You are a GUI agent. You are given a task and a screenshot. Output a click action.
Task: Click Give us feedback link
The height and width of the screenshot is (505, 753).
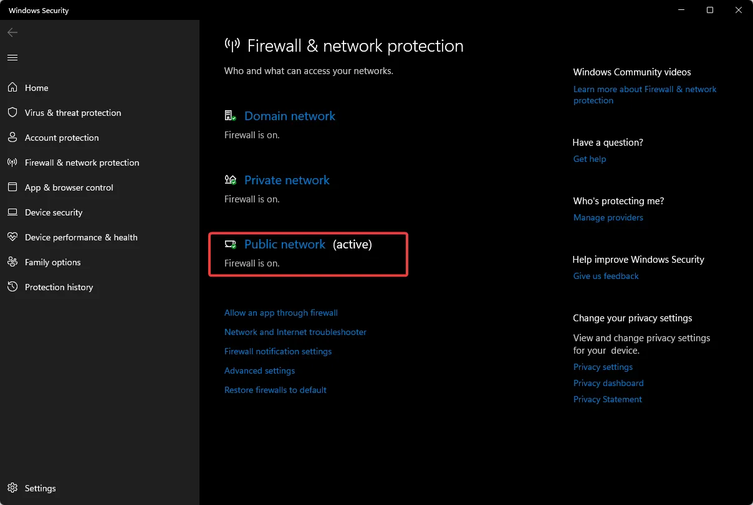pyautogui.click(x=606, y=276)
